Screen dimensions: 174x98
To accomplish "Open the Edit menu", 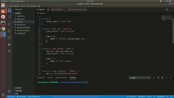I will tap(11, 6).
